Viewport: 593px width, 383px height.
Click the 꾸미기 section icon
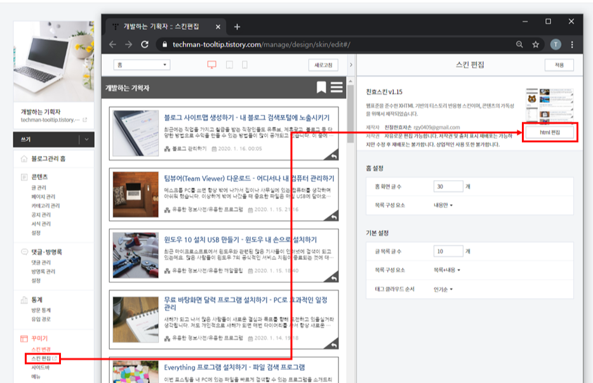(24, 339)
